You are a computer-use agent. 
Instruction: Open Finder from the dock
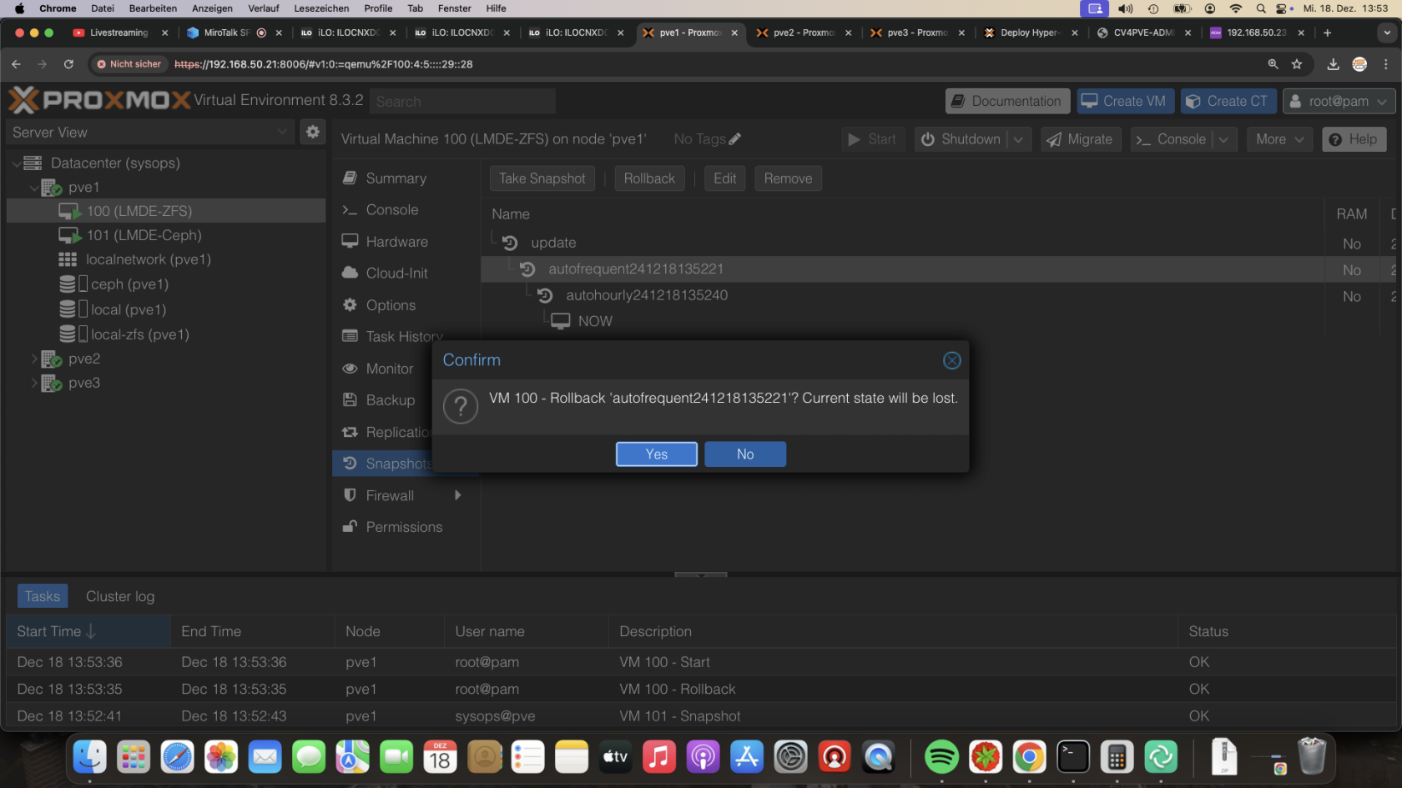click(x=89, y=757)
